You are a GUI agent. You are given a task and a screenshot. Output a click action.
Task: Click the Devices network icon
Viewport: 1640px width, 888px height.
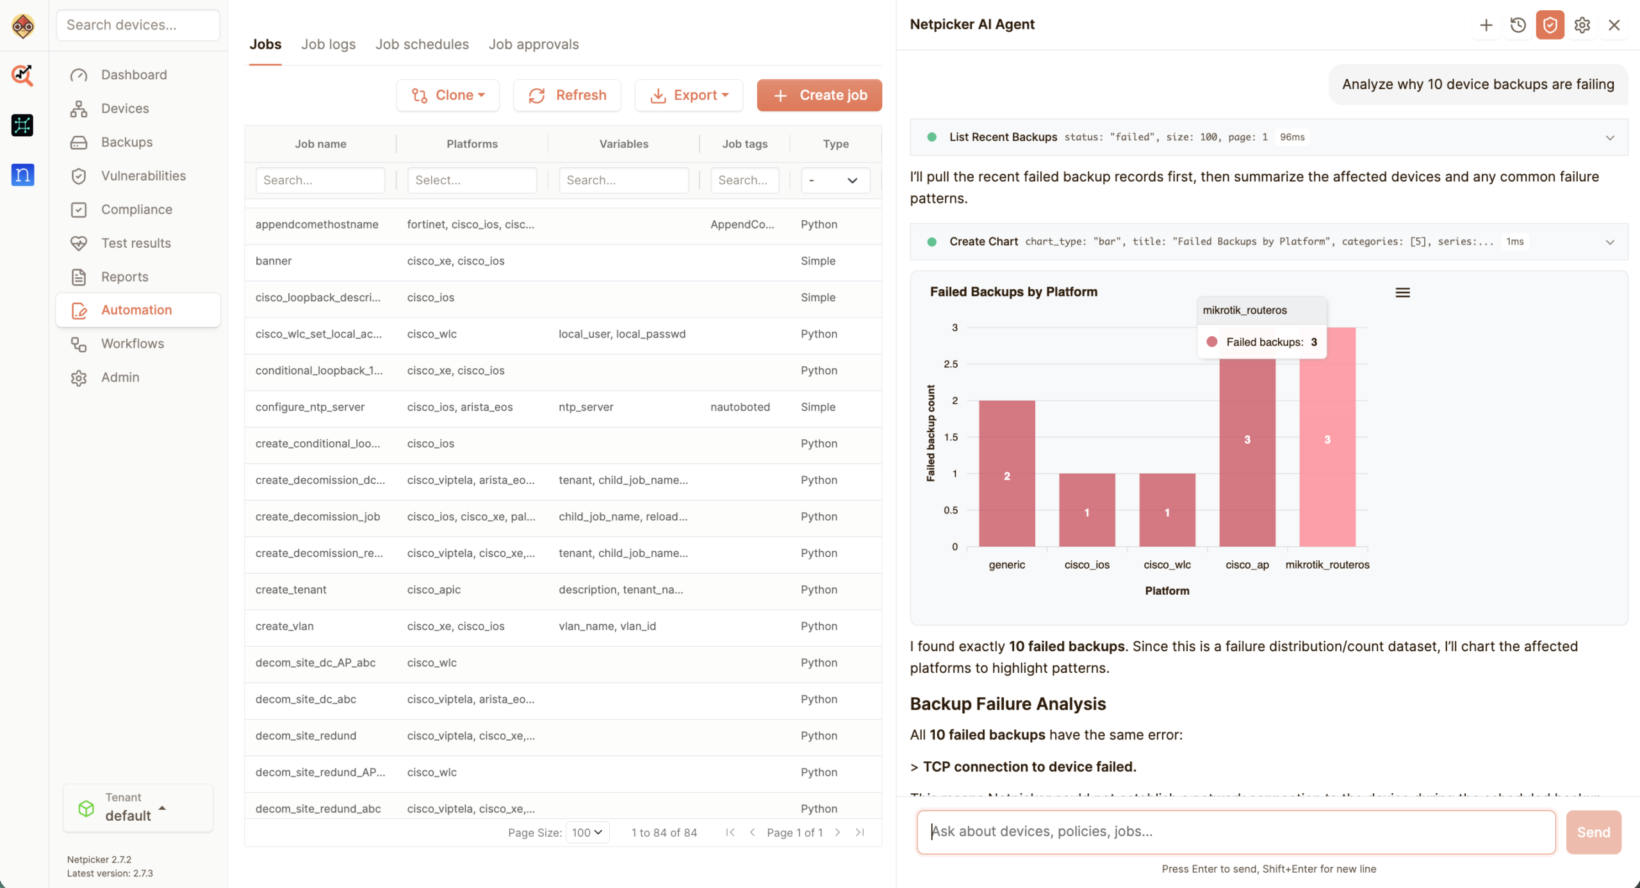pyautogui.click(x=79, y=109)
